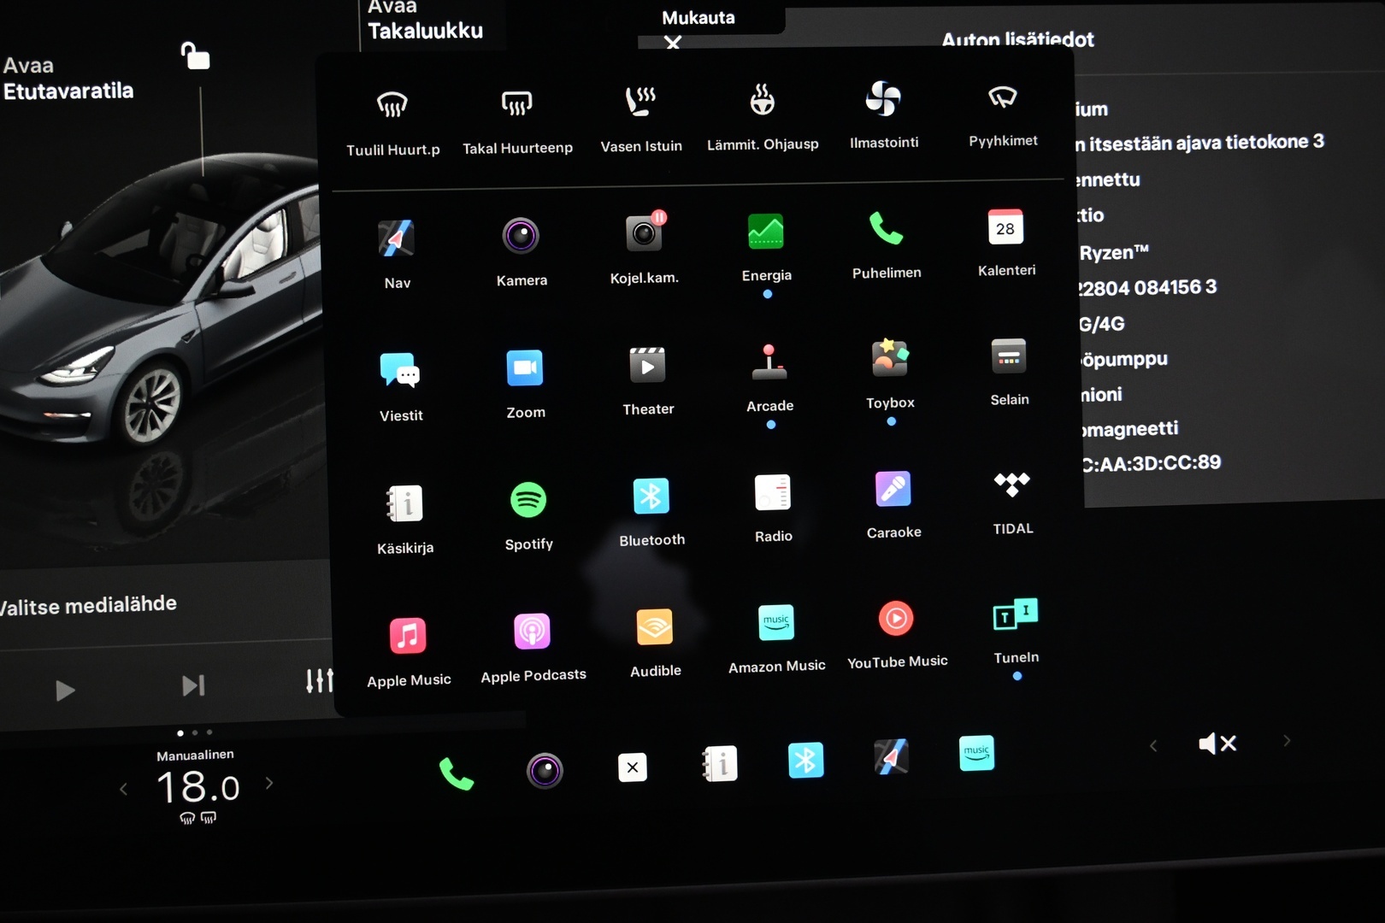Open the camera shortcut in the bottom bar
This screenshot has width=1385, height=923.
(545, 771)
